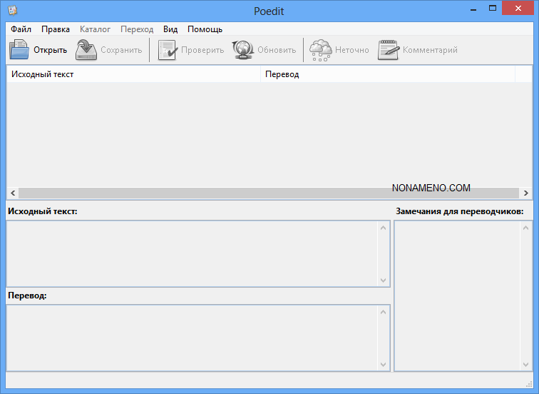Click inside the Перевод translation field
Screen dimensions: 539x394
[x=192, y=338]
